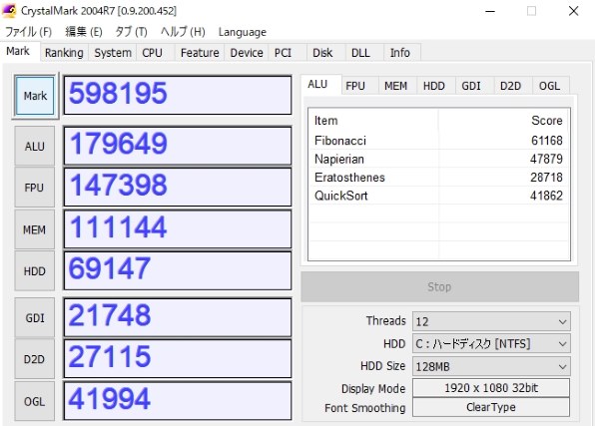Click FPU score 147398
The image size is (595, 426).
point(178,187)
